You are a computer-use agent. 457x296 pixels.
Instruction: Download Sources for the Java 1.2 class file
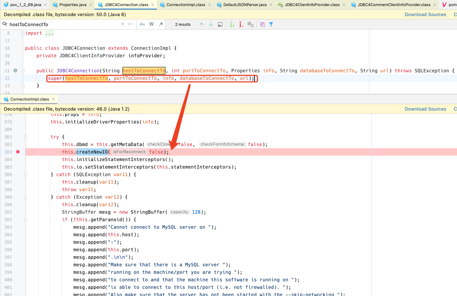point(425,109)
